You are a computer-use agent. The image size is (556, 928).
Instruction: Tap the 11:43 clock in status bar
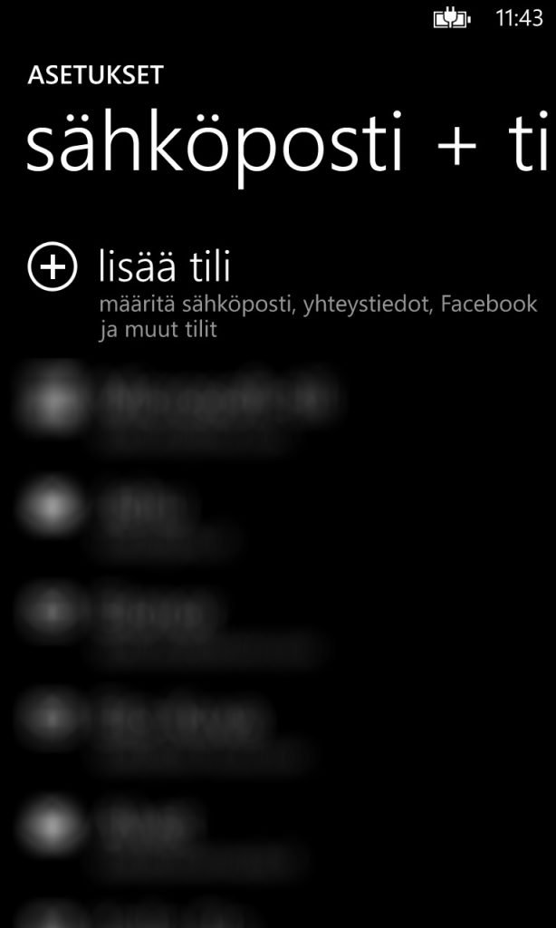(519, 18)
